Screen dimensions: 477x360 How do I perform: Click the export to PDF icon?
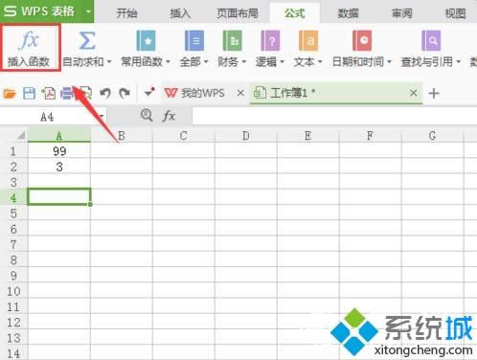[49, 94]
